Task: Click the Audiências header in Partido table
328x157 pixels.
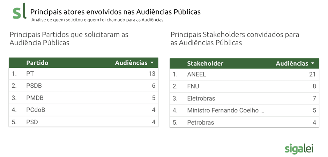Action: 131,63
